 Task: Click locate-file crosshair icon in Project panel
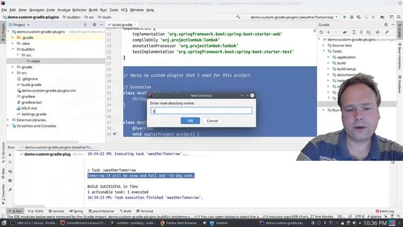tap(85, 25)
